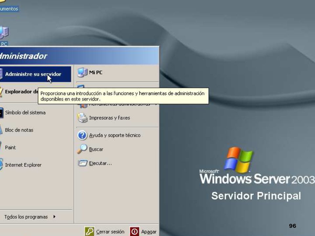Click the blue question mark help icon

82,135
